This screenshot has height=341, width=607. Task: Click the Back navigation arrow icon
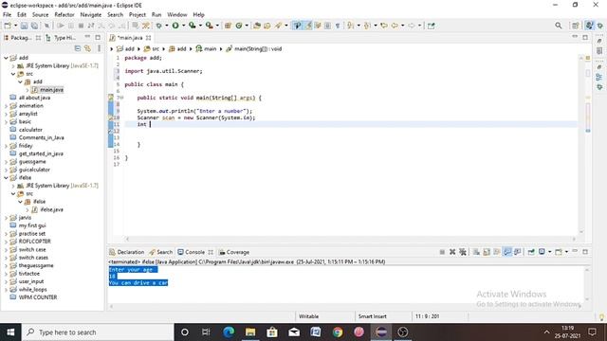[x=395, y=26]
